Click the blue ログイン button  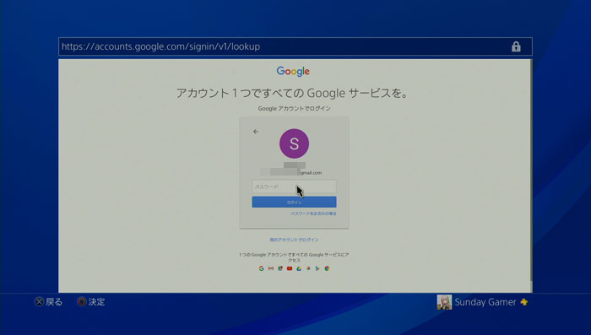294,202
